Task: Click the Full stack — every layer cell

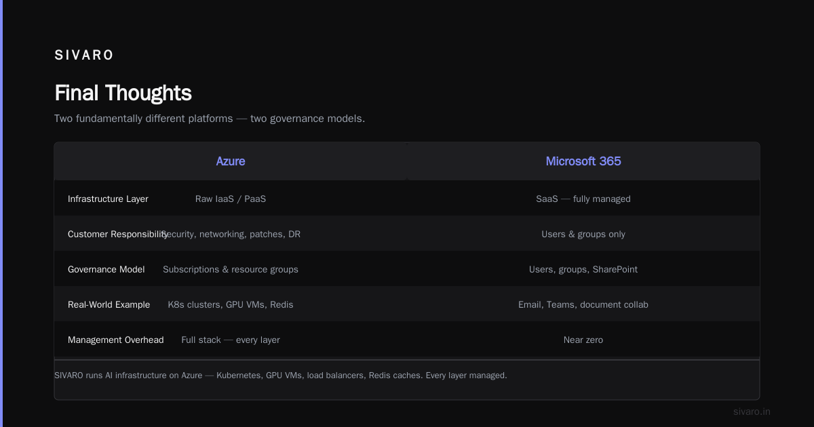Action: [x=231, y=340]
